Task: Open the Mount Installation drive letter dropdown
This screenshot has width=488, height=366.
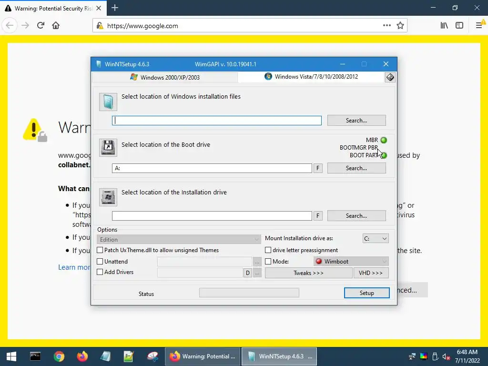Action: pos(376,238)
